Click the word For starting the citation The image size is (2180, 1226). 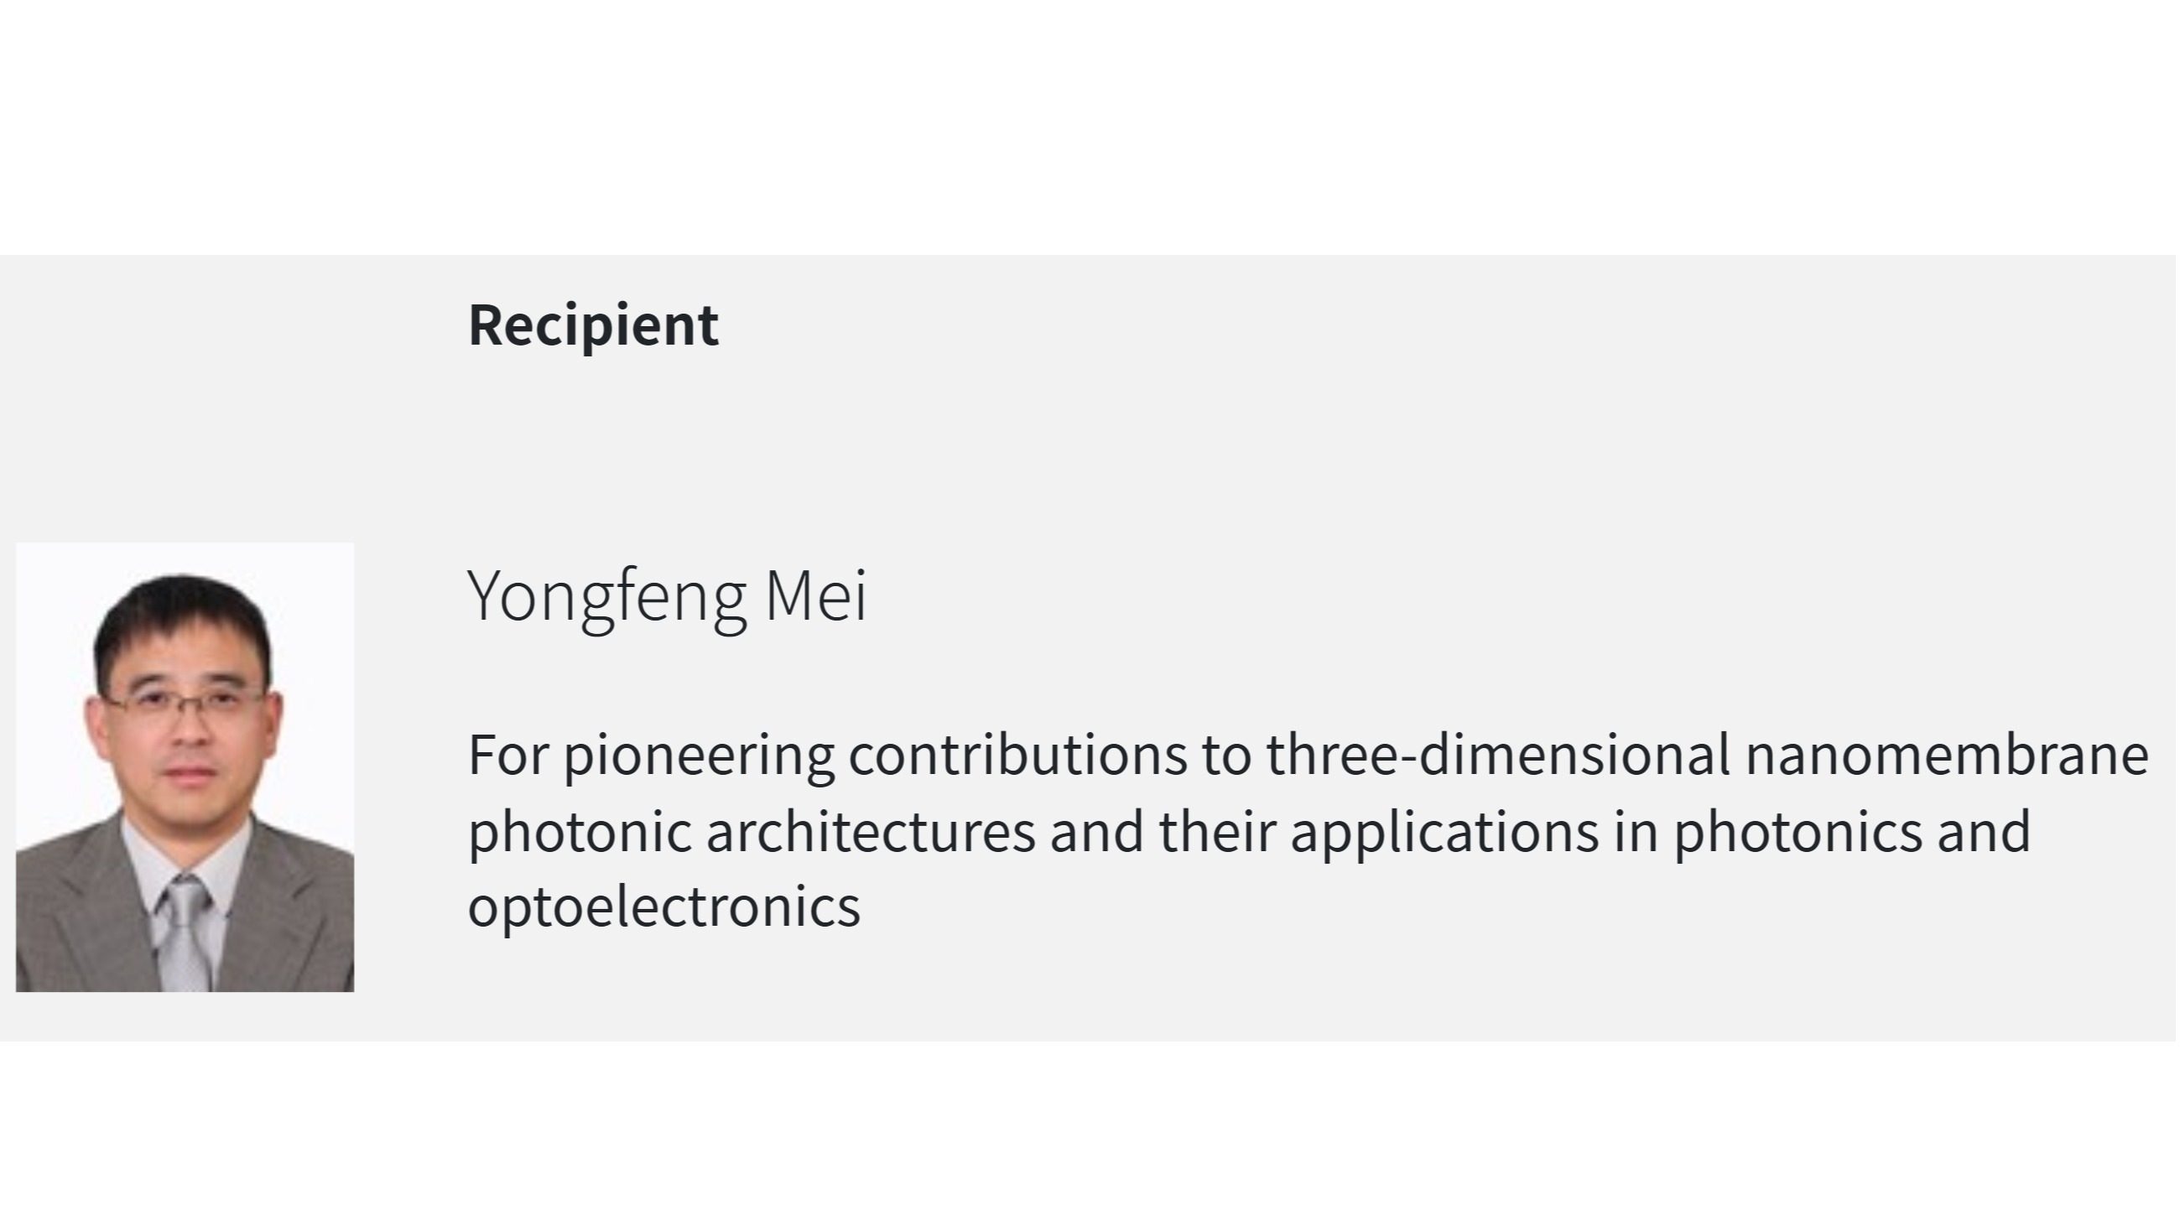[x=507, y=756]
